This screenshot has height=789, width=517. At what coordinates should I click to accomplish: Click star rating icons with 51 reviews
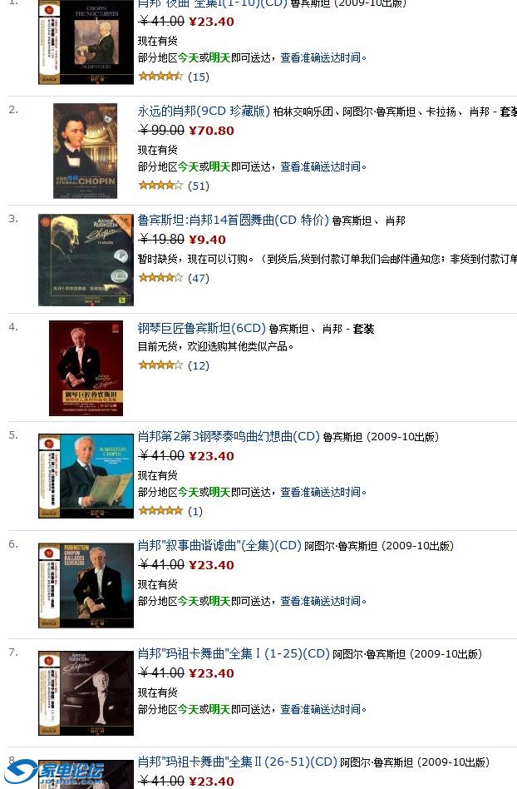pos(160,185)
